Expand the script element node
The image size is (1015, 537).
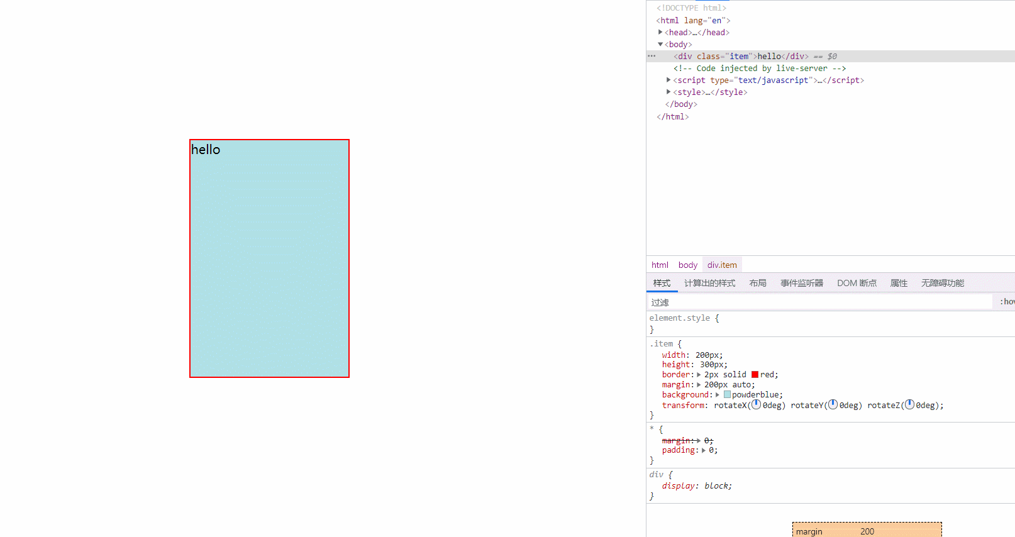668,80
